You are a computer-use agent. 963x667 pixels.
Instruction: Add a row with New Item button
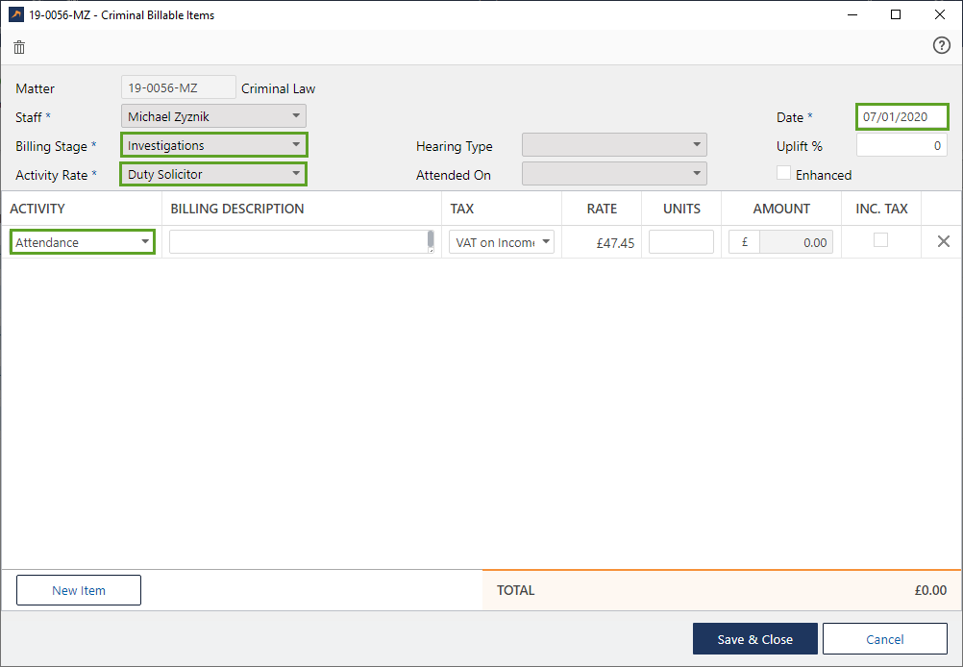coord(79,590)
